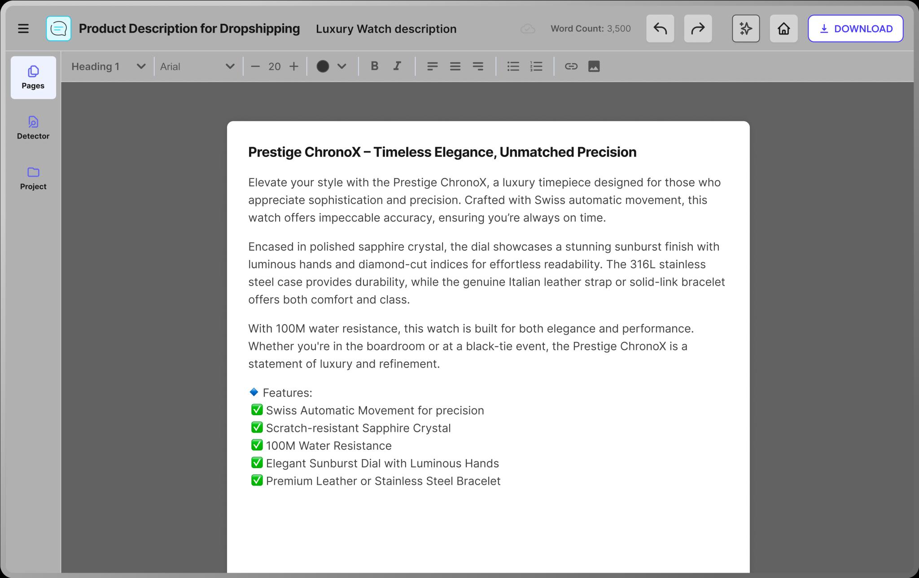Click the DOWNLOAD button
This screenshot has width=919, height=578.
(x=855, y=29)
